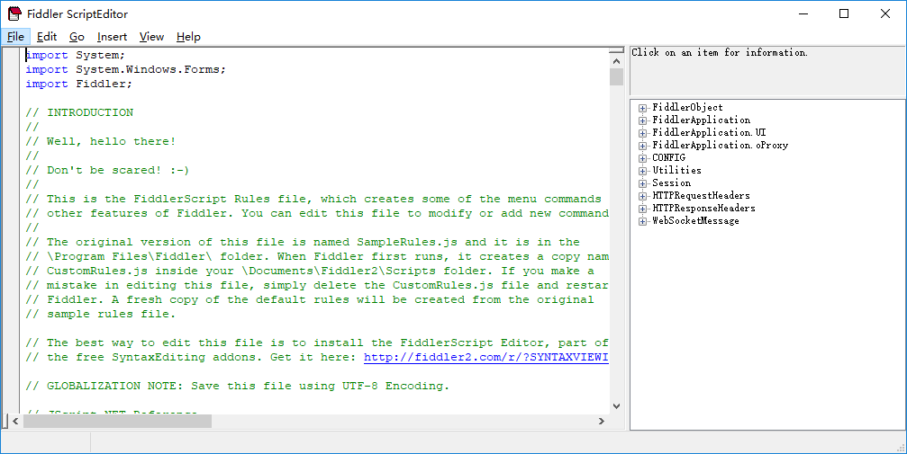Click the 'import Fiddler;' code line
The height and width of the screenshot is (454, 907).
(78, 85)
